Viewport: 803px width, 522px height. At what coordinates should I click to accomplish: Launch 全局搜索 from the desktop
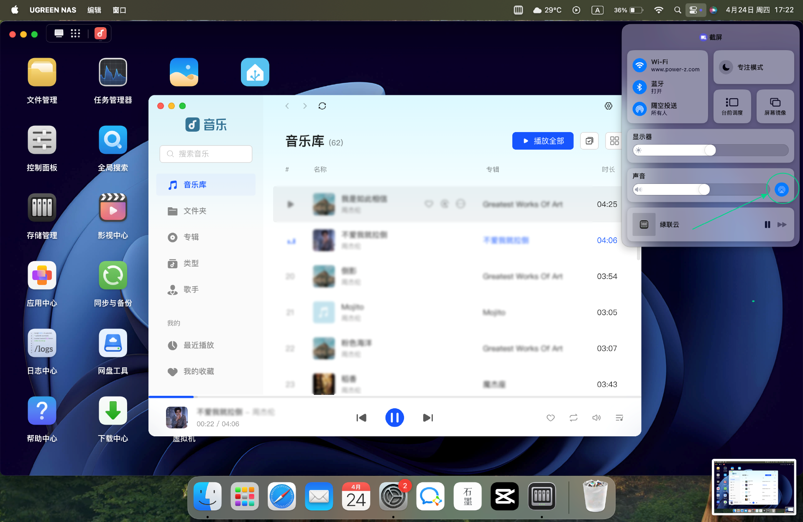113,140
